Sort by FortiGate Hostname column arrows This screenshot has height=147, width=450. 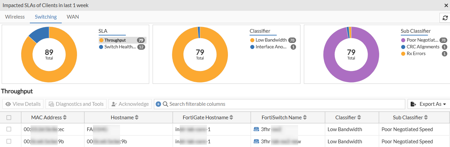click(231, 118)
